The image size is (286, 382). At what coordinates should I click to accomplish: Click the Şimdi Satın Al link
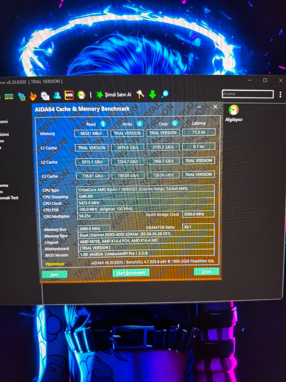click(118, 94)
